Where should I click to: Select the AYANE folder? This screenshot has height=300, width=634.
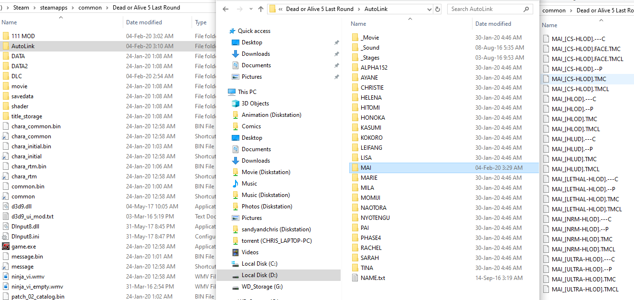[x=369, y=78]
